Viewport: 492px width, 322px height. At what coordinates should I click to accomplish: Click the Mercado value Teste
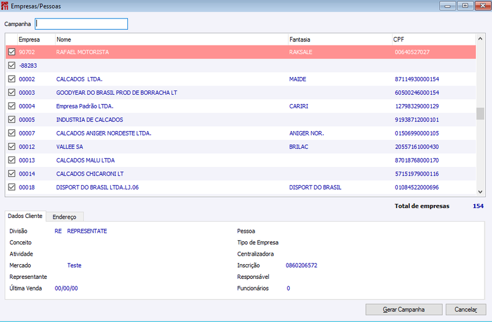74,265
